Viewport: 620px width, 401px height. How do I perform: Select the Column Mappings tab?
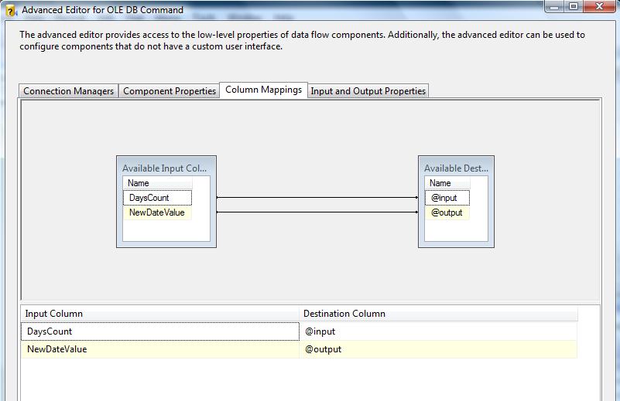(x=263, y=90)
